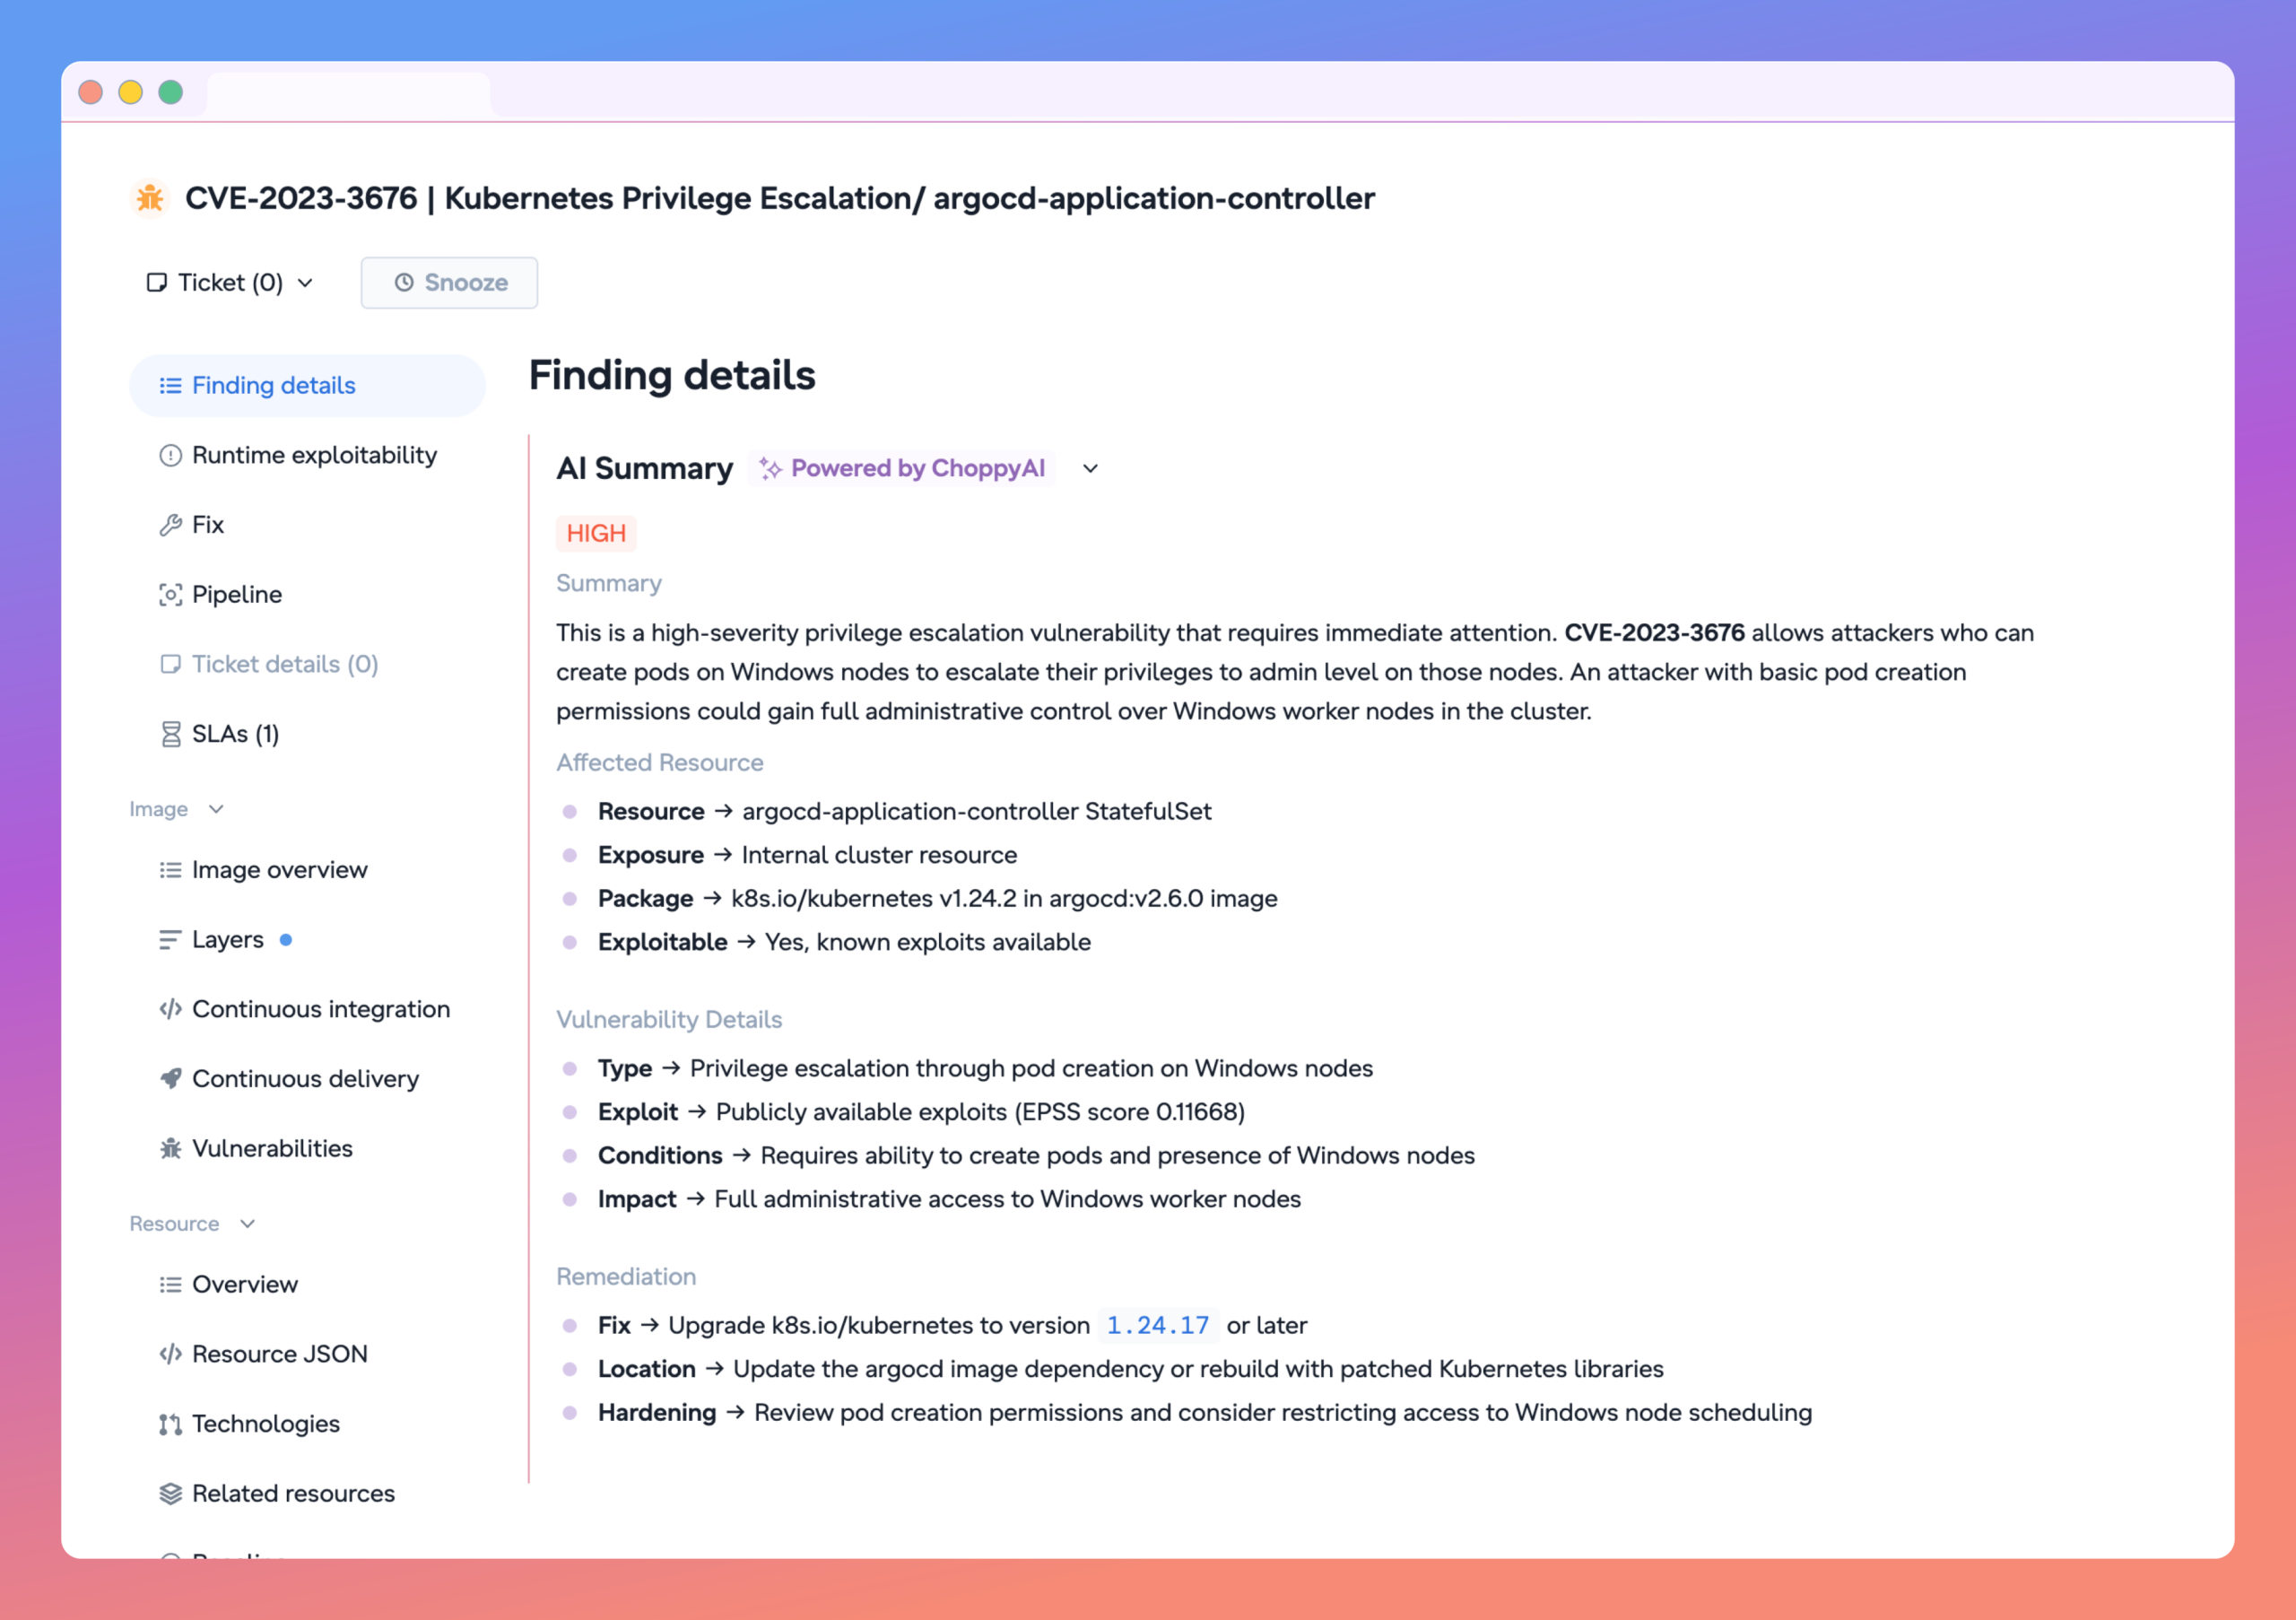The height and width of the screenshot is (1620, 2296).
Task: Collapse the AI Summary section chevron
Action: pos(1091,469)
